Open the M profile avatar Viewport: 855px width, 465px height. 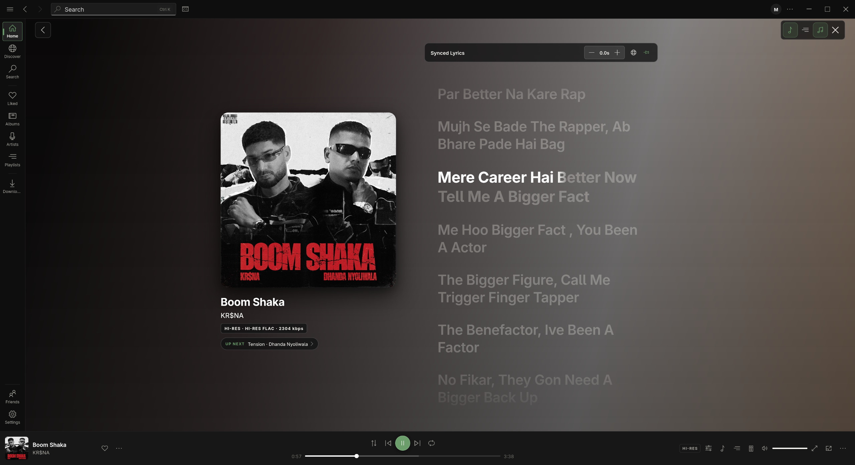(x=776, y=9)
